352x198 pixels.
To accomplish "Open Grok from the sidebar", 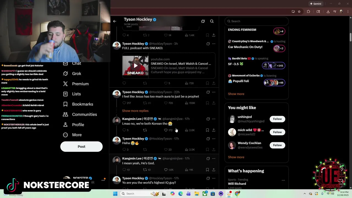I will [72, 73].
